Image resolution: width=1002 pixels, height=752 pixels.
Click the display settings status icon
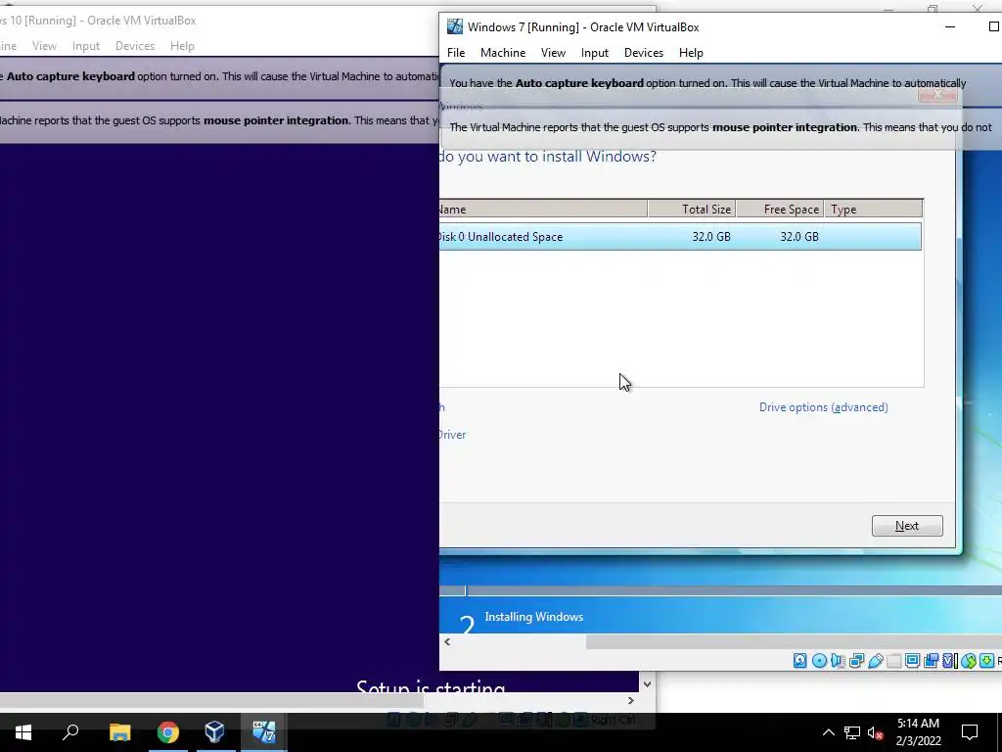point(913,661)
